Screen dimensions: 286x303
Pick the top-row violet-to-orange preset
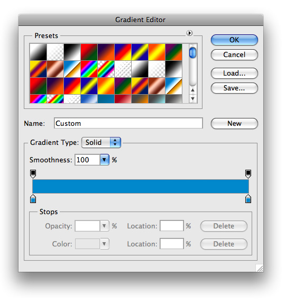click(106, 52)
